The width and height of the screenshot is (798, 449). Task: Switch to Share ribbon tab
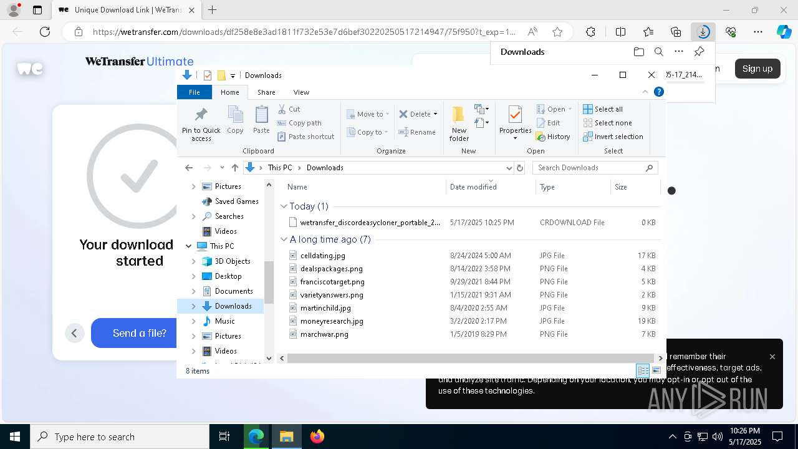(266, 92)
